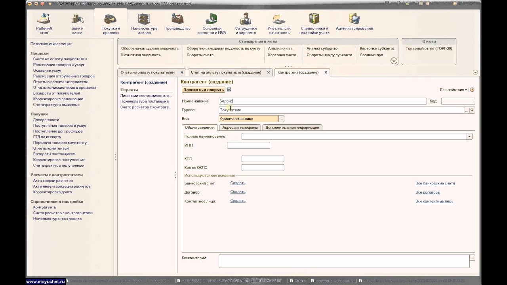The width and height of the screenshot is (507, 285).
Task: Go to Номенклатура поставщика in Перейти panel
Action: 145,101
